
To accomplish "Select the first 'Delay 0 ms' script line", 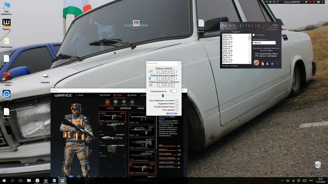I will [227, 35].
